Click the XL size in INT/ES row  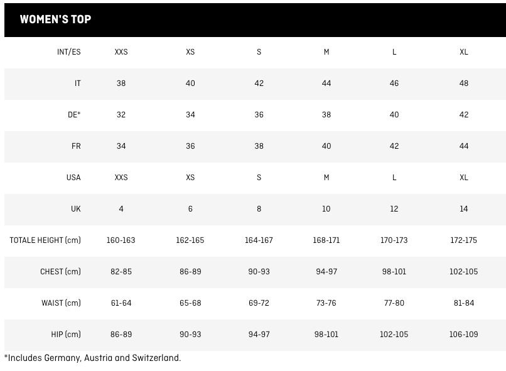coord(464,52)
